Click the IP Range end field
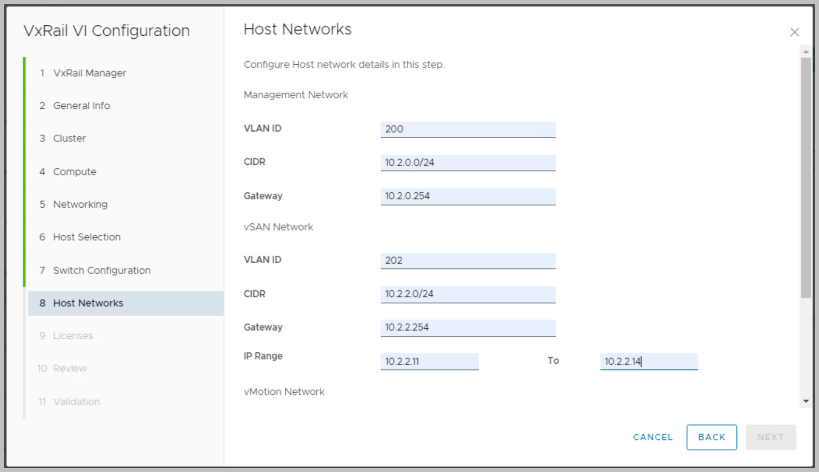This screenshot has width=819, height=472. coord(648,361)
